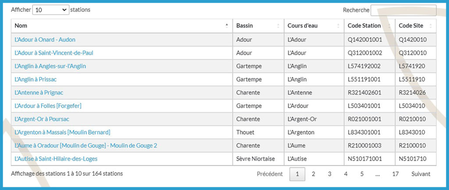Go to page 3 of stations

pos(329,174)
